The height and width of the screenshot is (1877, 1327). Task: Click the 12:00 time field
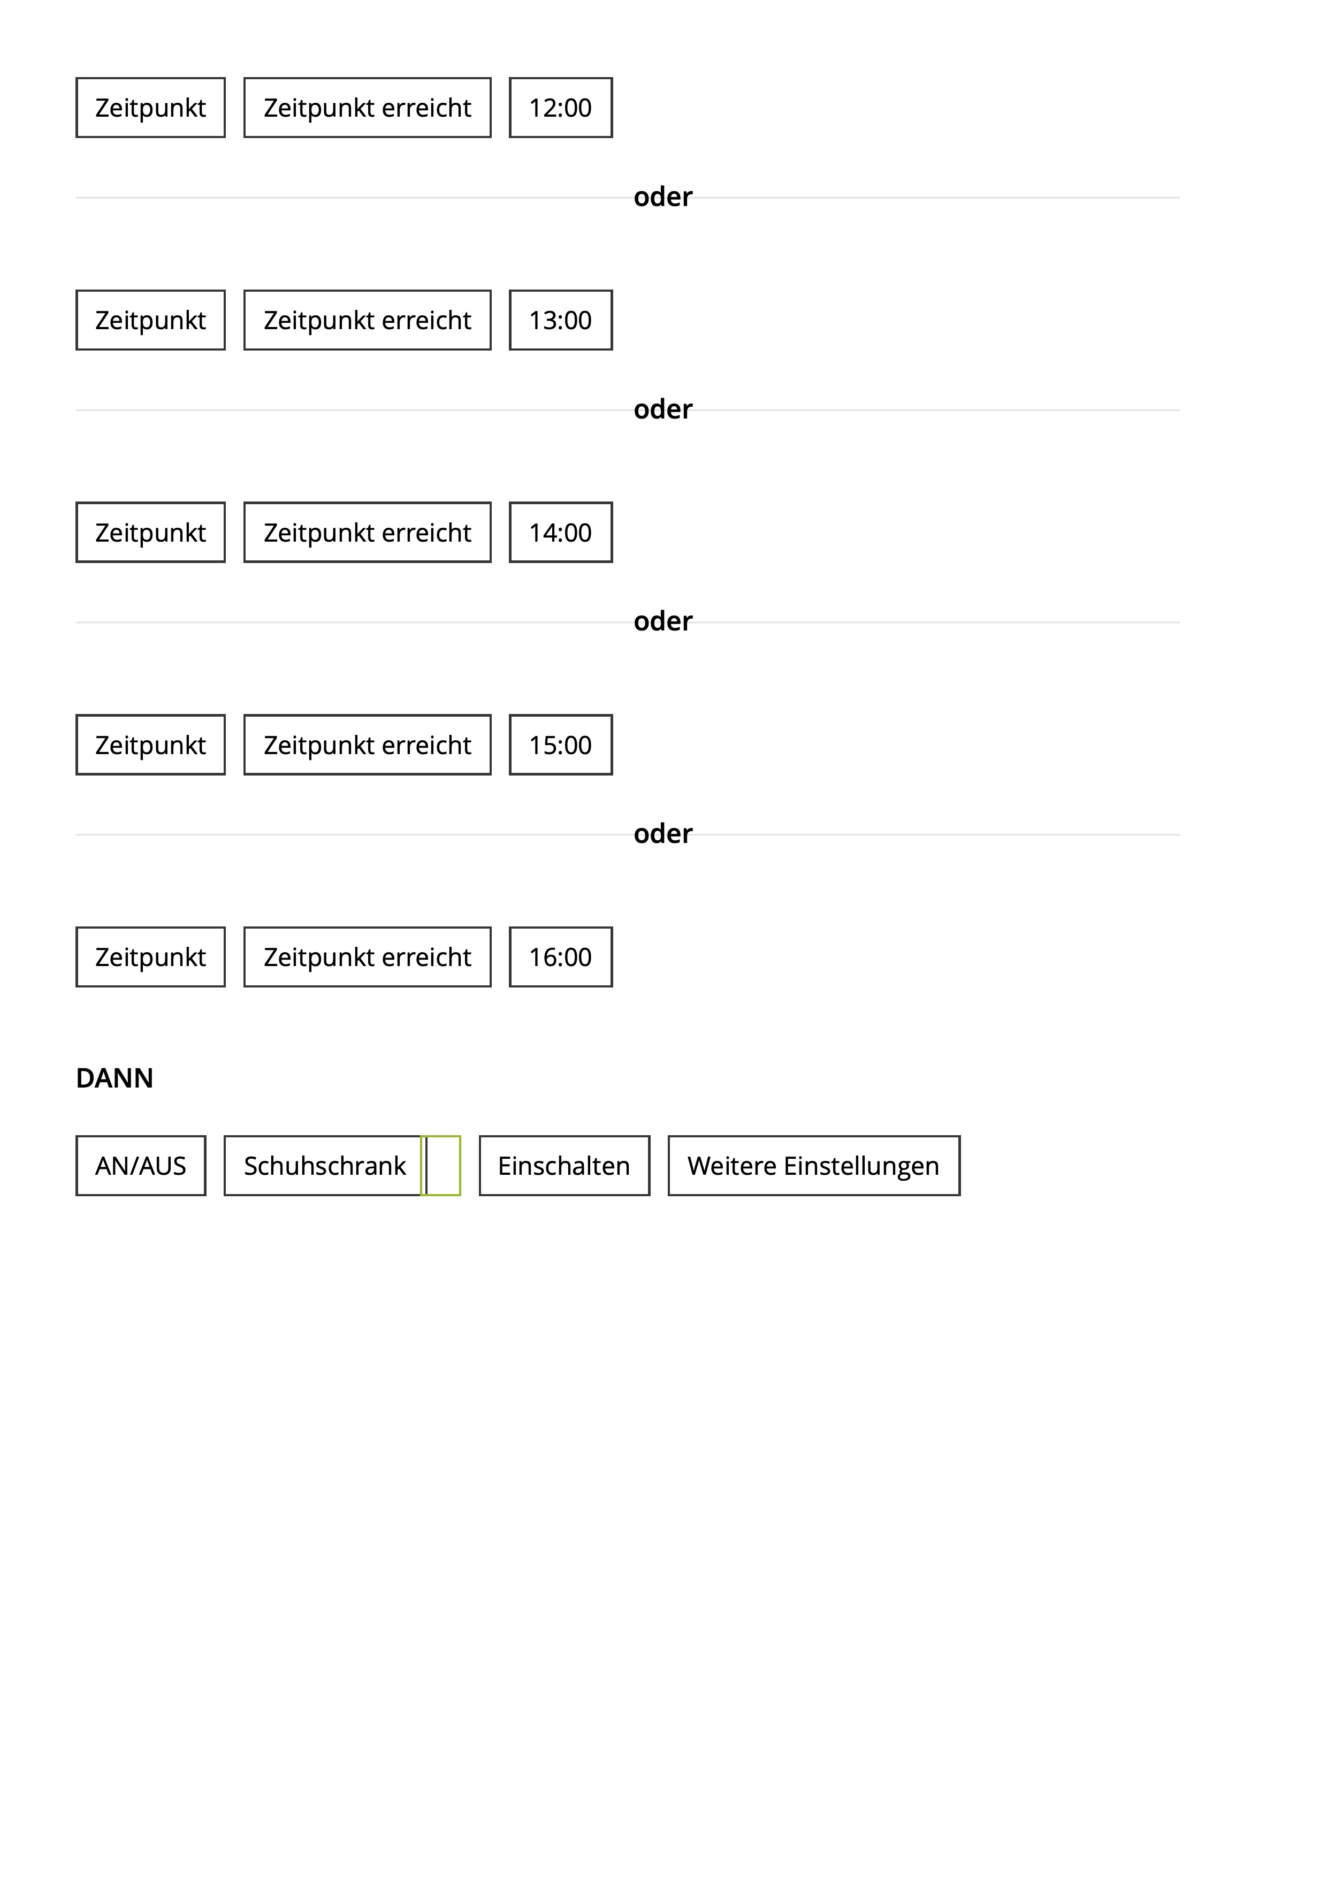coord(560,108)
